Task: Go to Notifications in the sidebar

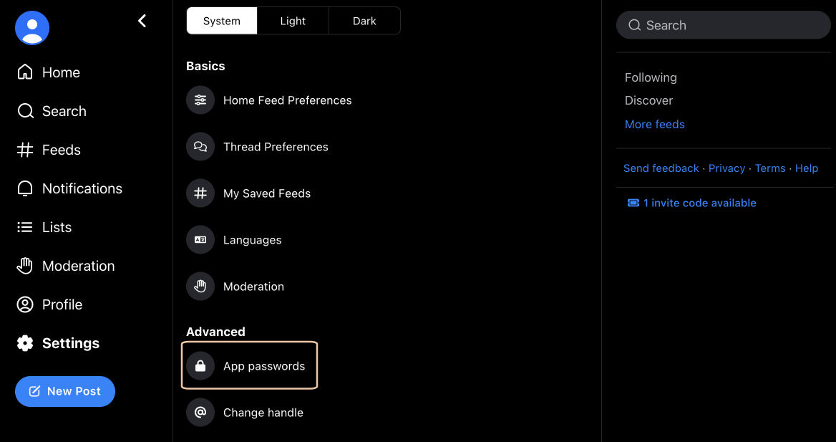Action: [x=70, y=188]
